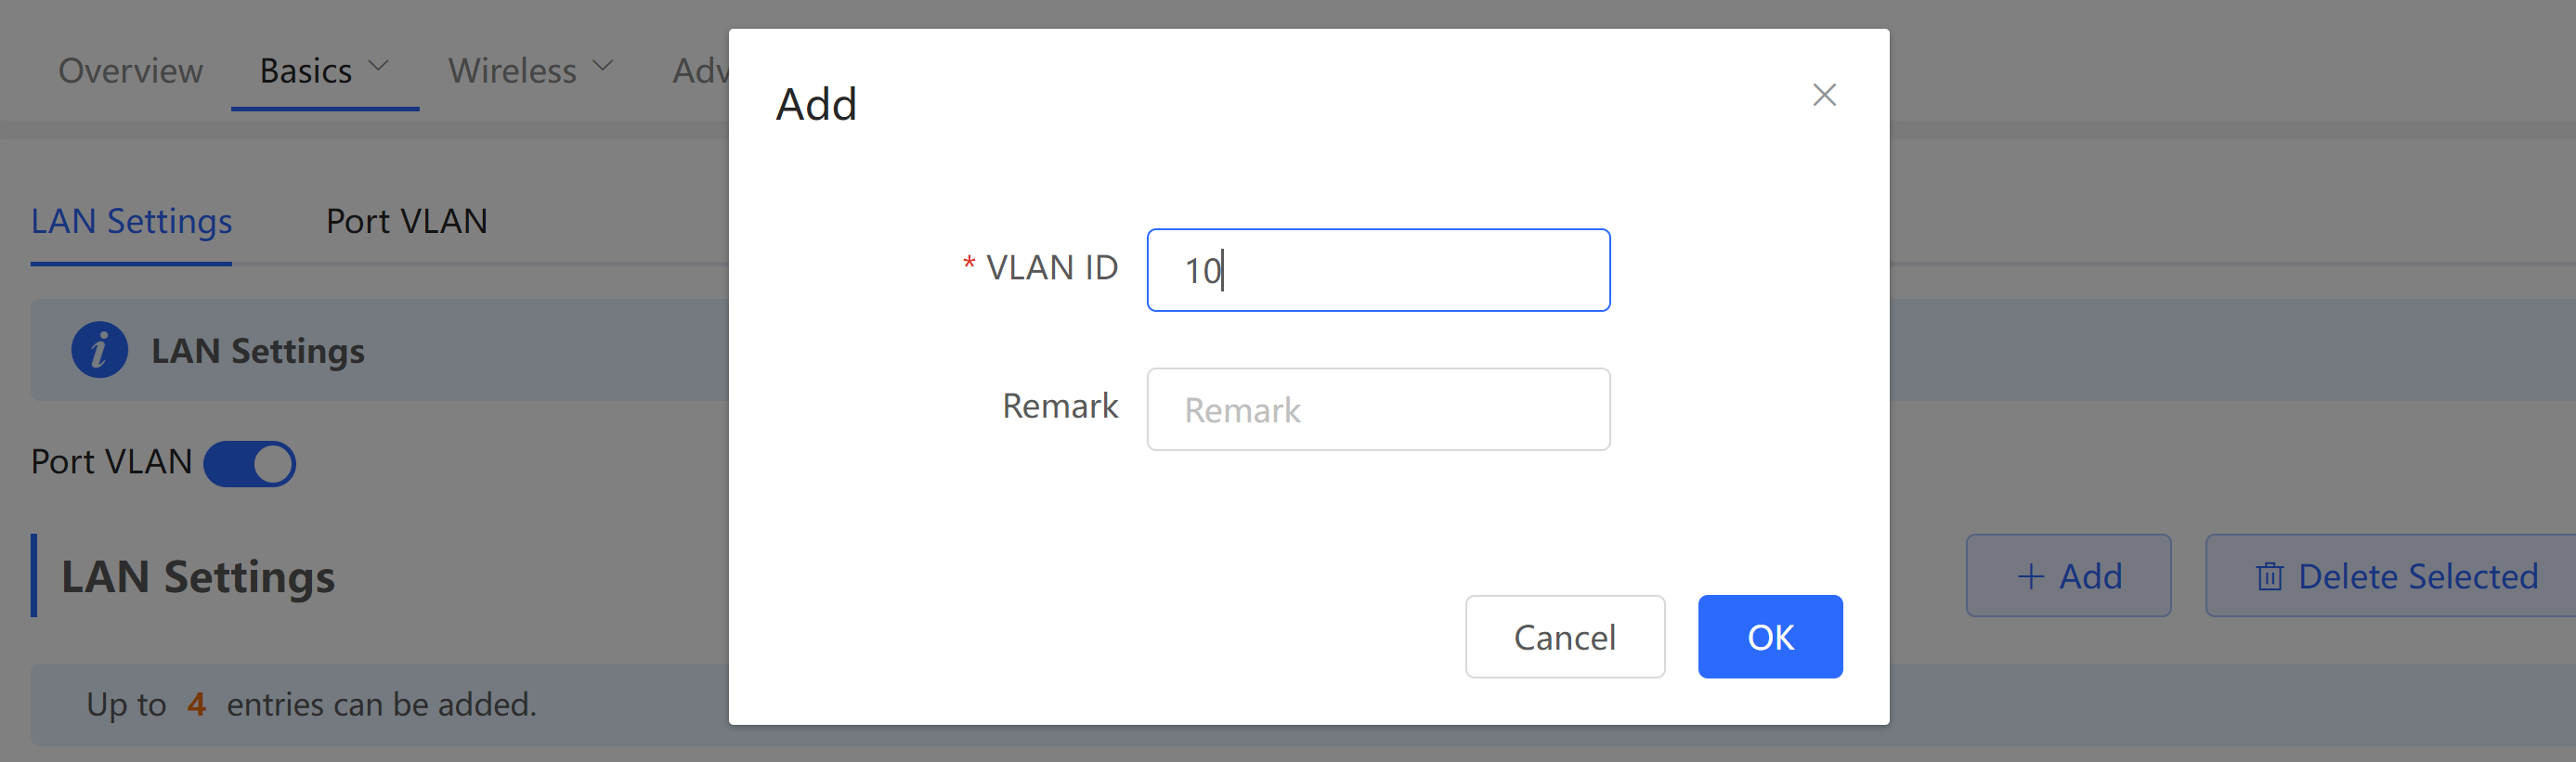Click the Delete Selected text label
The width and height of the screenshot is (2576, 762).
[2417, 577]
